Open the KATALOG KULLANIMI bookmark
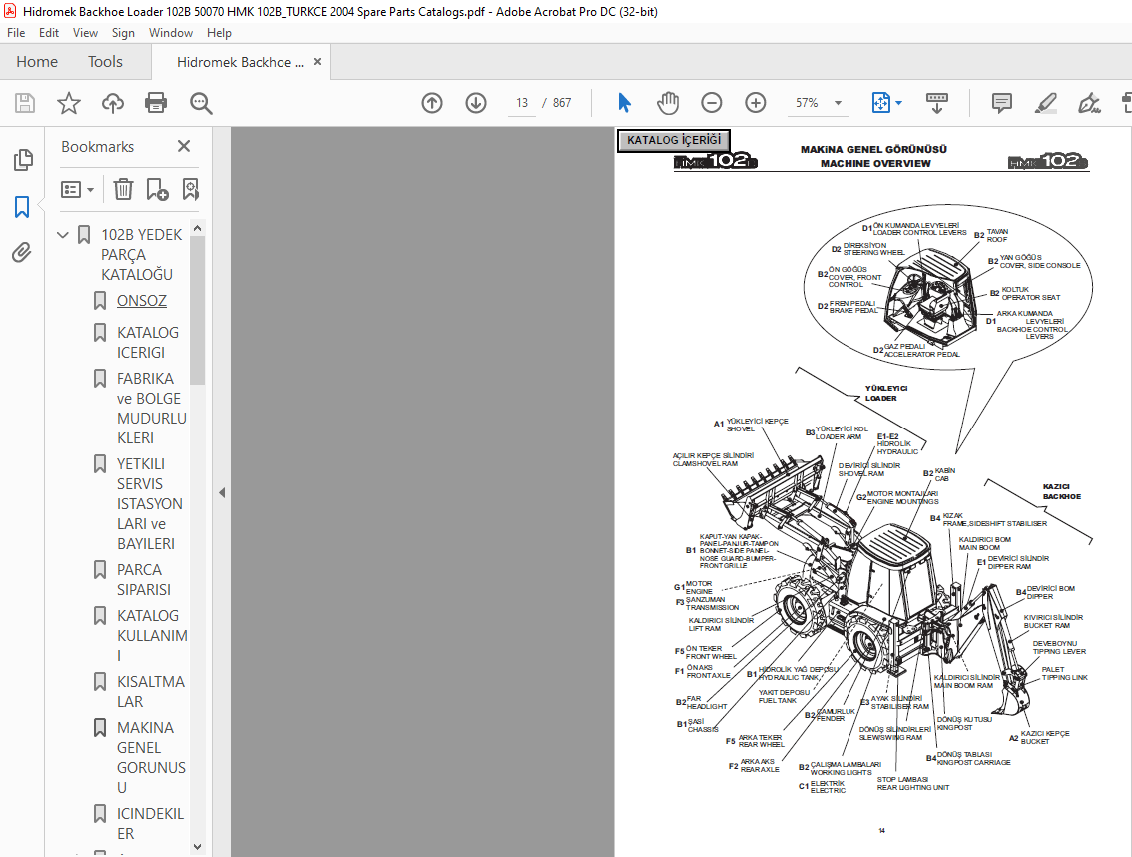 pyautogui.click(x=152, y=636)
